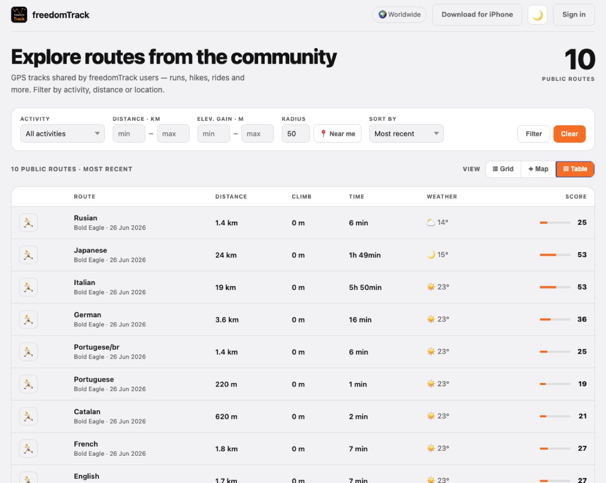
Task: Open the Catalan route name
Action: 87,412
